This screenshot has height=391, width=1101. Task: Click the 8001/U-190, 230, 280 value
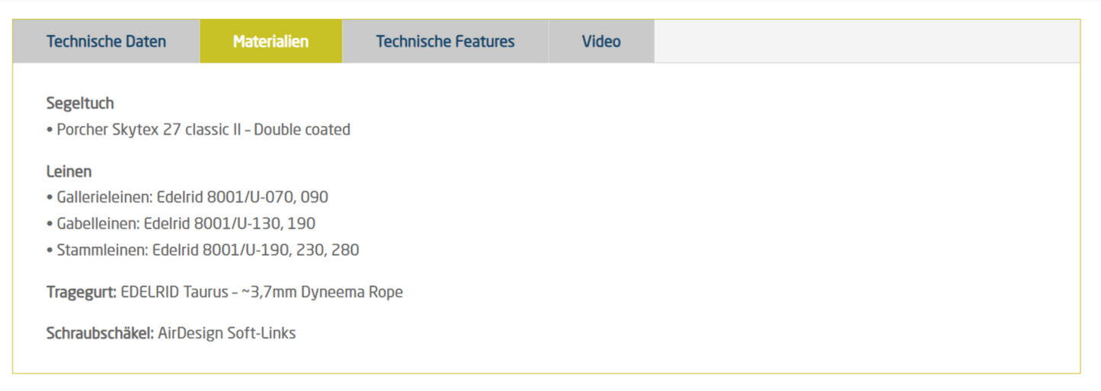click(280, 250)
